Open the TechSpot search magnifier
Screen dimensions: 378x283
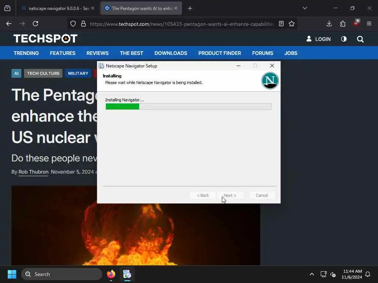pos(360,39)
